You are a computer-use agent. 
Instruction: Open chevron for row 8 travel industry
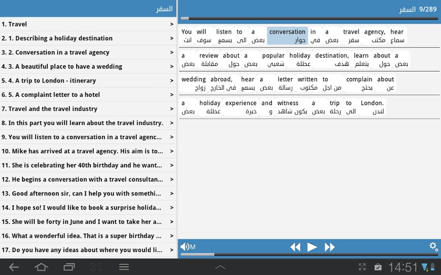[x=171, y=123]
